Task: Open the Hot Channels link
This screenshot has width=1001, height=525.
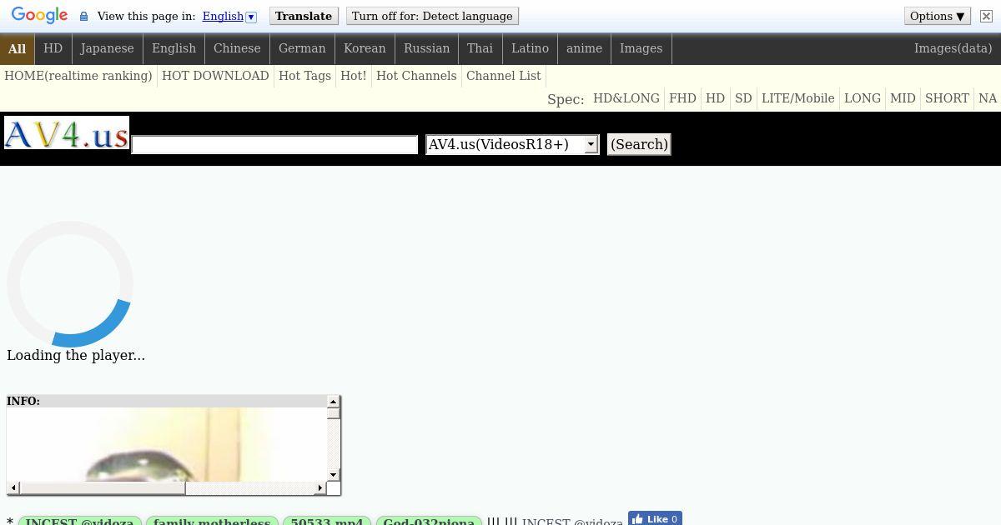Action: pyautogui.click(x=416, y=76)
